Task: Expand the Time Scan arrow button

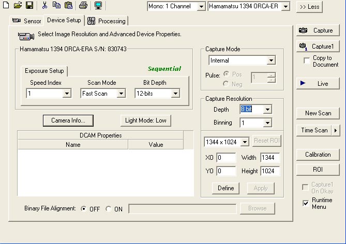Action: click(x=336, y=130)
